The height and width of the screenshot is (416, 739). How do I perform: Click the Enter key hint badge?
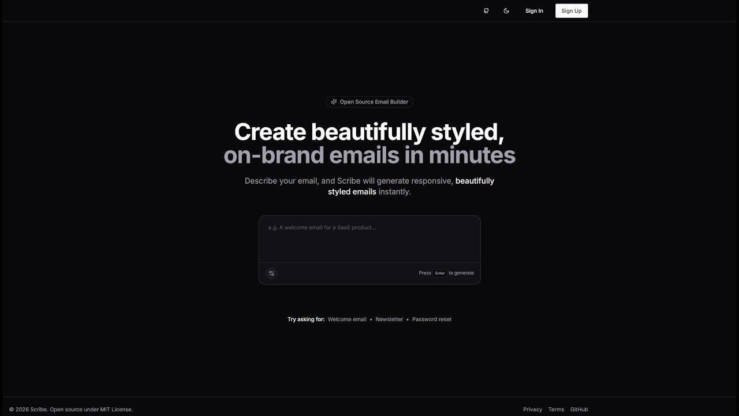click(x=439, y=273)
